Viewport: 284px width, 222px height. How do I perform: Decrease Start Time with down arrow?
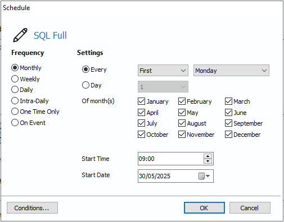click(x=208, y=161)
